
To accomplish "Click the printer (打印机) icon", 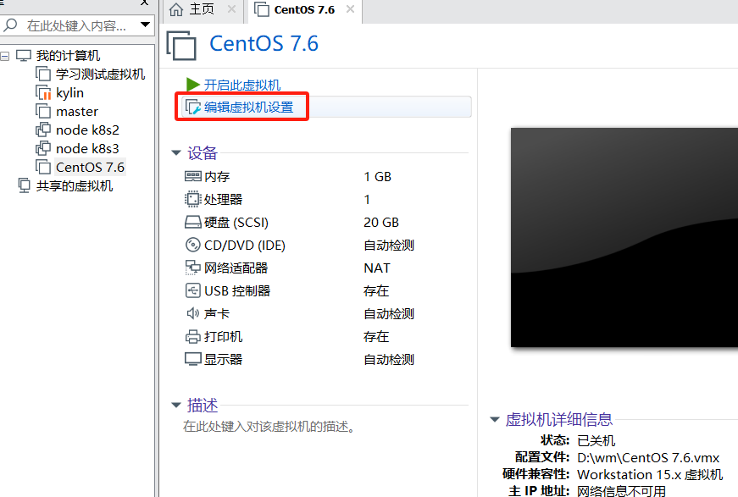I will point(193,337).
